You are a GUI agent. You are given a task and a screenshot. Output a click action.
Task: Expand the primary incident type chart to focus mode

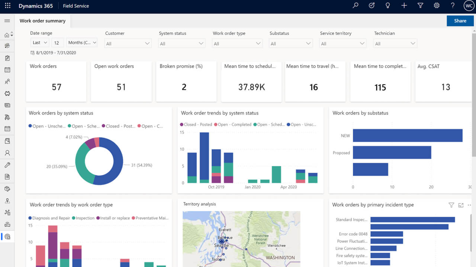[x=460, y=204]
